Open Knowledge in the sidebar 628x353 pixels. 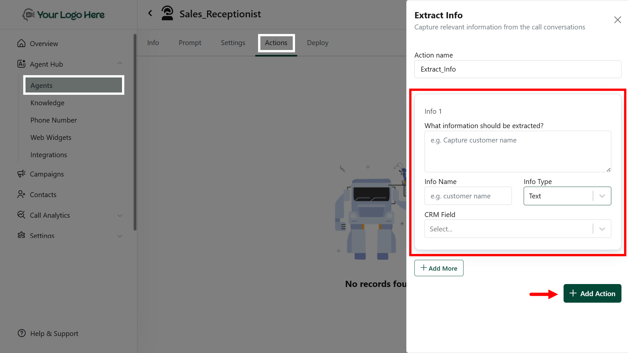tap(47, 103)
